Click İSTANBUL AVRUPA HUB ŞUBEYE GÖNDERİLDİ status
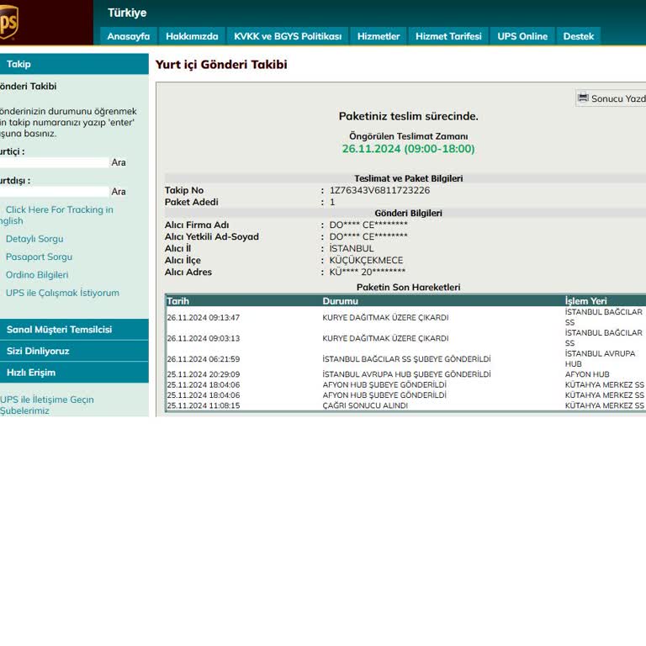 [x=406, y=374]
